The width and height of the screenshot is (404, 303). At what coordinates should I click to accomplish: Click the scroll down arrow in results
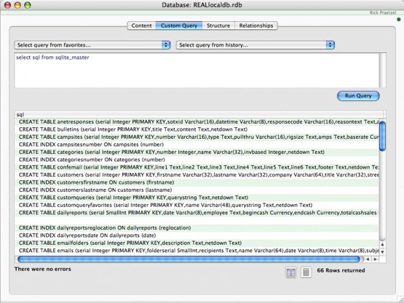tap(382, 252)
